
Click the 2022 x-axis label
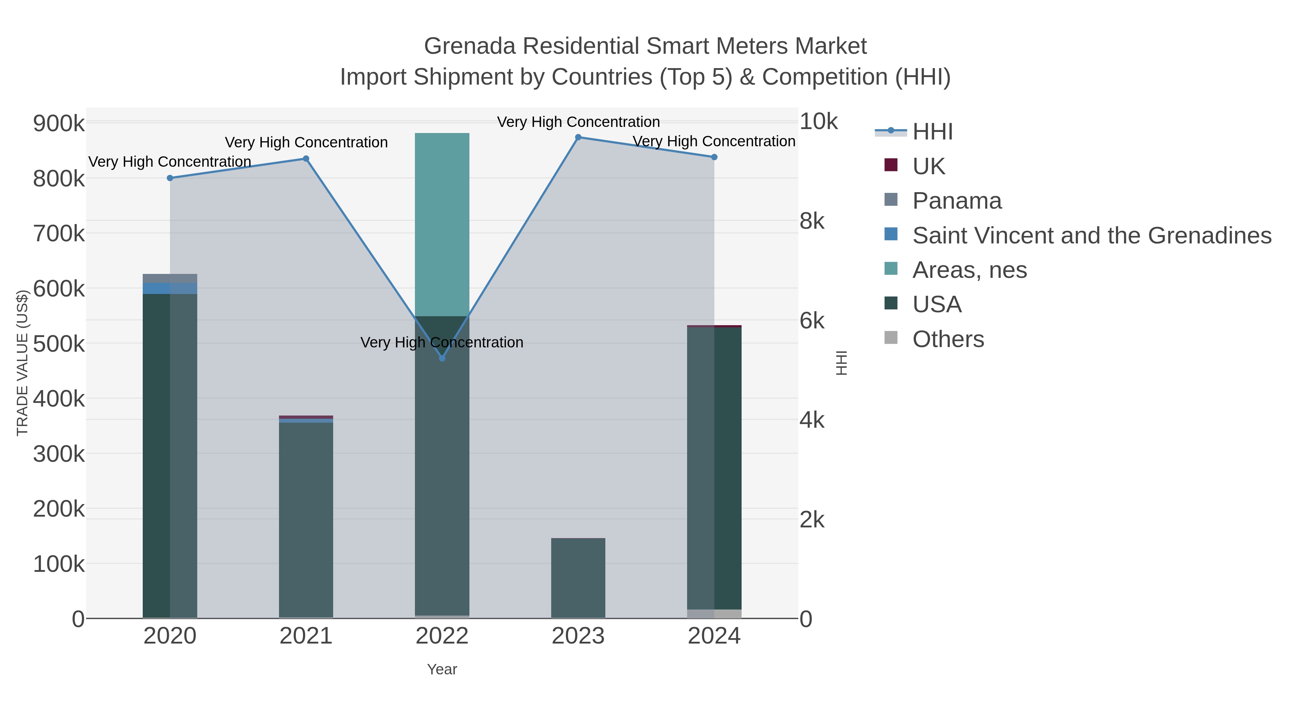(x=442, y=636)
